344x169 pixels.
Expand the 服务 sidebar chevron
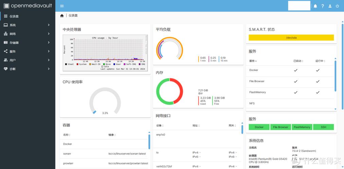[x=49, y=51]
